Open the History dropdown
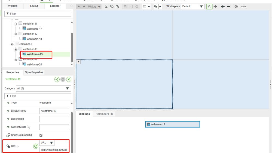Image resolution: width=272 pixels, height=153 pixels. [x=94, y=7]
